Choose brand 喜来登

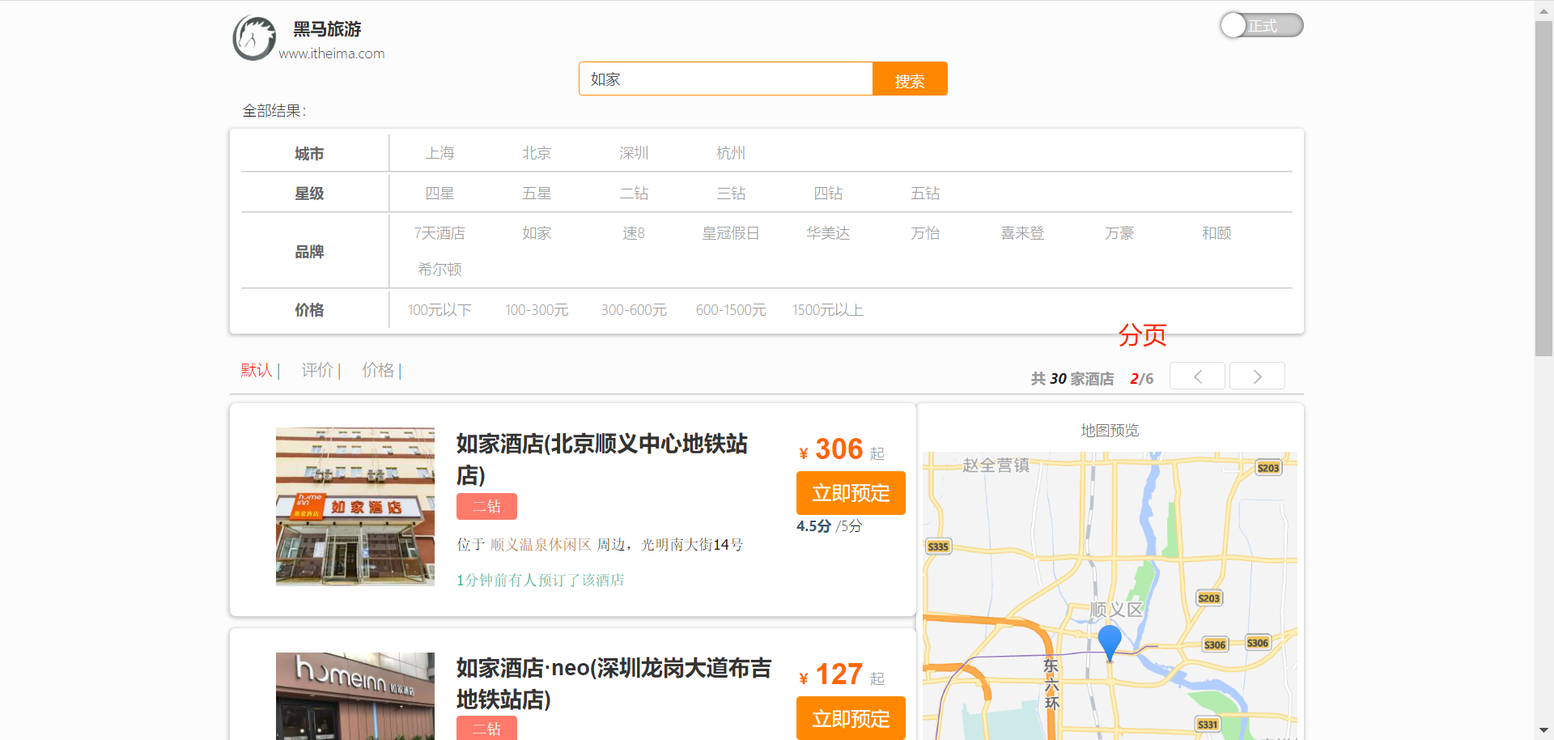[x=1022, y=233]
